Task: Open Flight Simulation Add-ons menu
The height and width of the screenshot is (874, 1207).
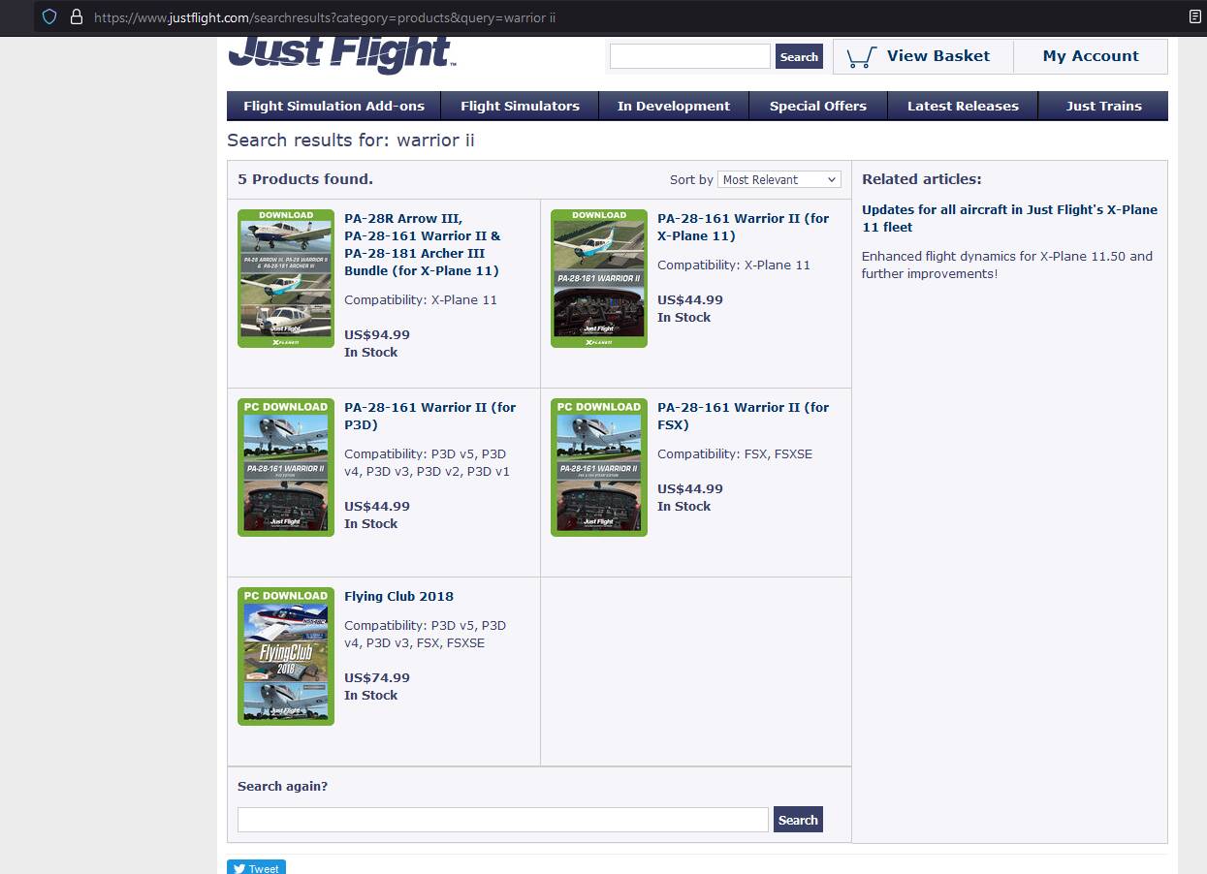Action: tap(334, 106)
